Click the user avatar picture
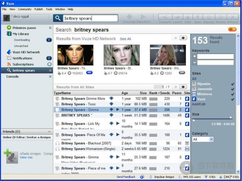Screen dimensions: 242x181 6,18
